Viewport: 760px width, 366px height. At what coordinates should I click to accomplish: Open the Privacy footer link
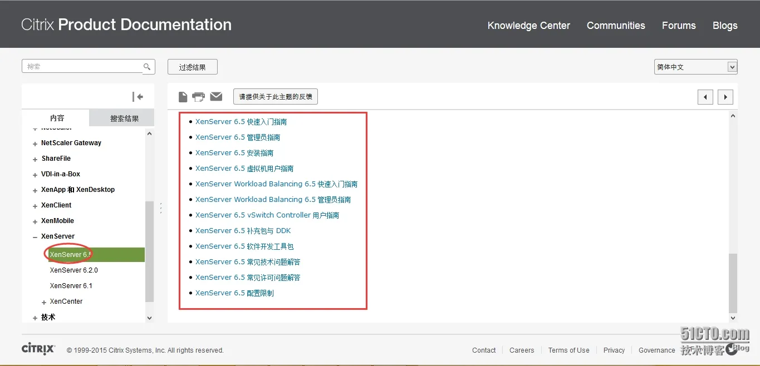point(614,350)
